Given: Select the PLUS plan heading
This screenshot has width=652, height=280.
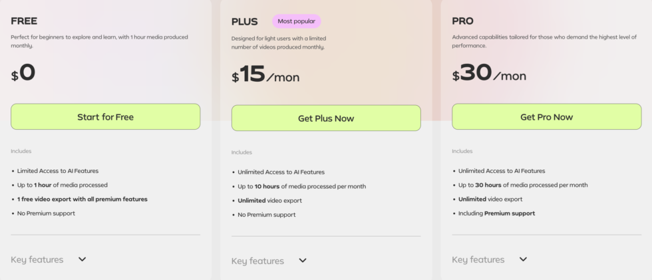Looking at the screenshot, I should tap(245, 22).
